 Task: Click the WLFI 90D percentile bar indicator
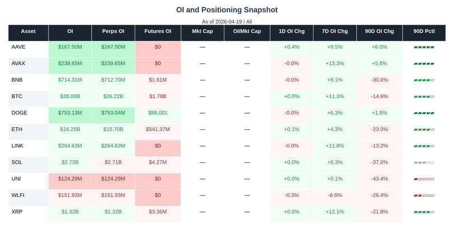[x=424, y=195]
